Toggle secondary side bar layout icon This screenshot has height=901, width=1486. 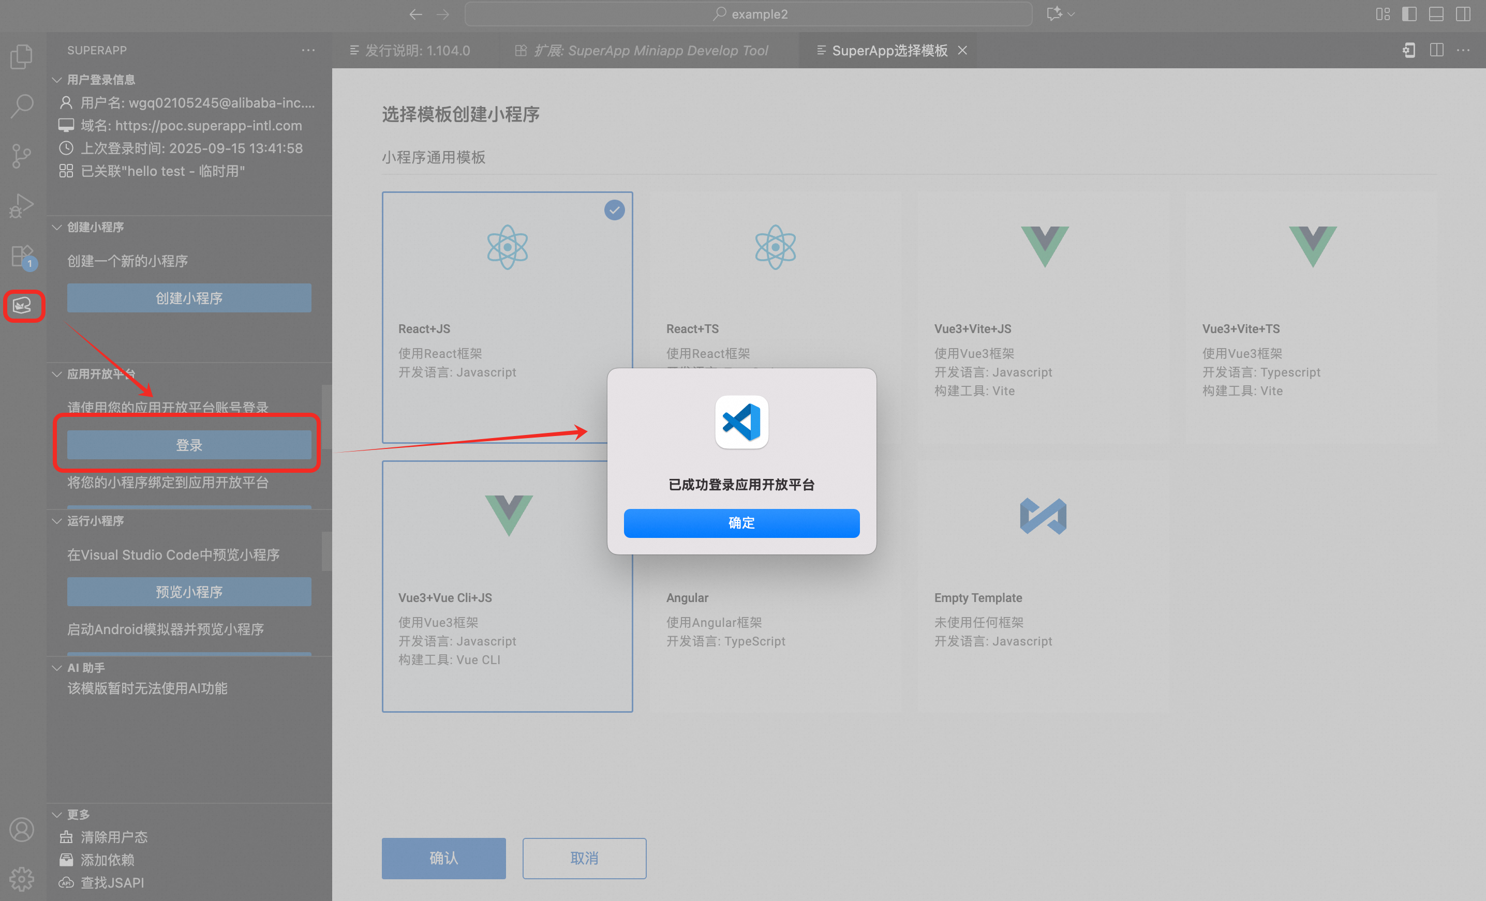(x=1463, y=14)
